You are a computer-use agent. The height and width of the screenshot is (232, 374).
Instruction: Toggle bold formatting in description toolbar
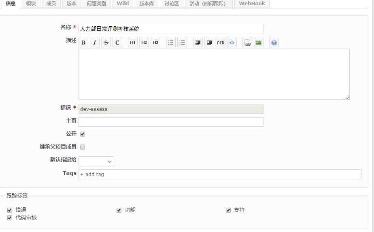[x=83, y=43]
